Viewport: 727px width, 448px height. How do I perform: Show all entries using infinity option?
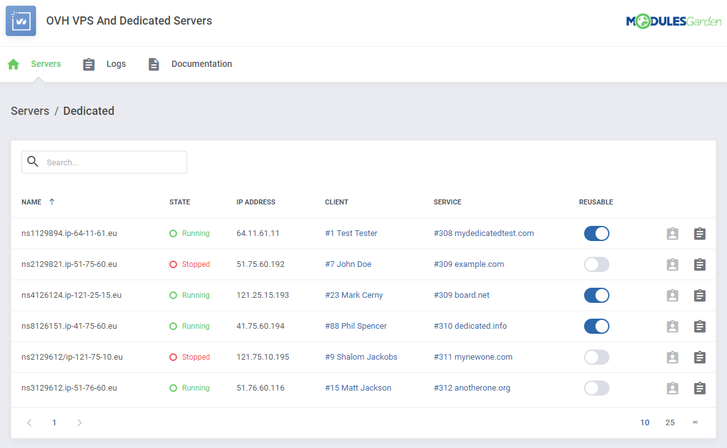[695, 422]
